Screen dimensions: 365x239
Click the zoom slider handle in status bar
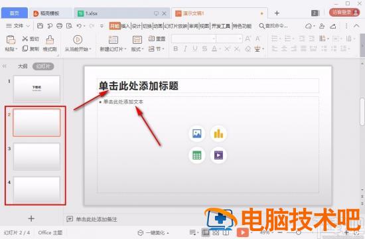(x=298, y=232)
